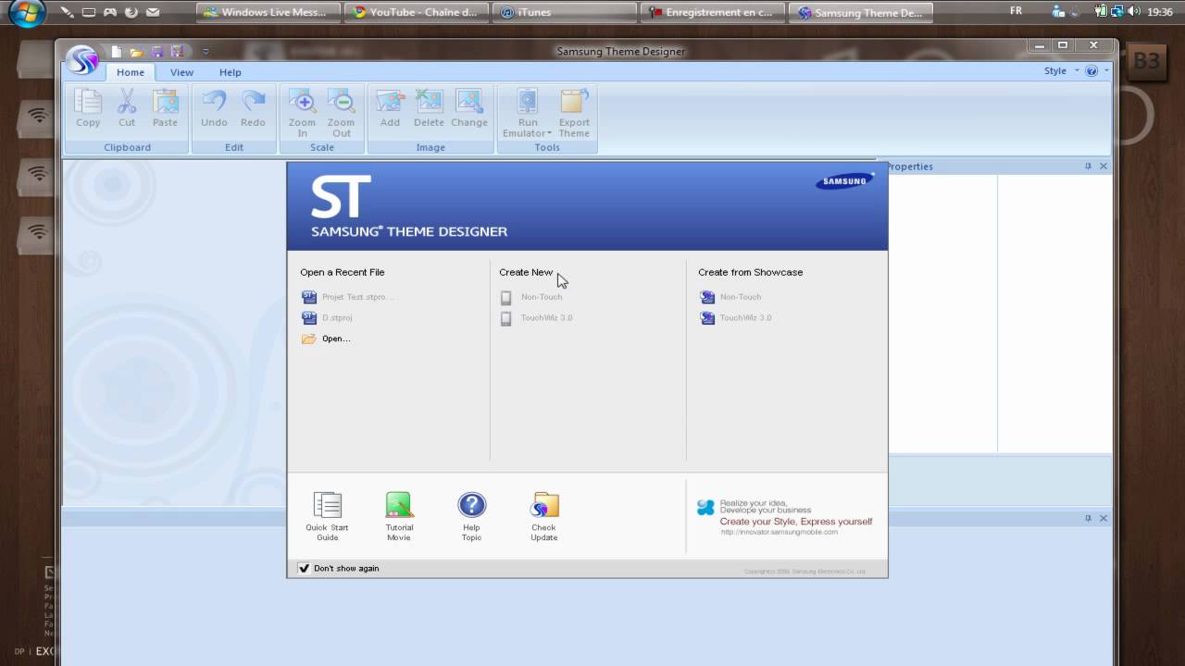This screenshot has width=1185, height=666.
Task: Open the Quick Start Guide
Action: pyautogui.click(x=328, y=516)
